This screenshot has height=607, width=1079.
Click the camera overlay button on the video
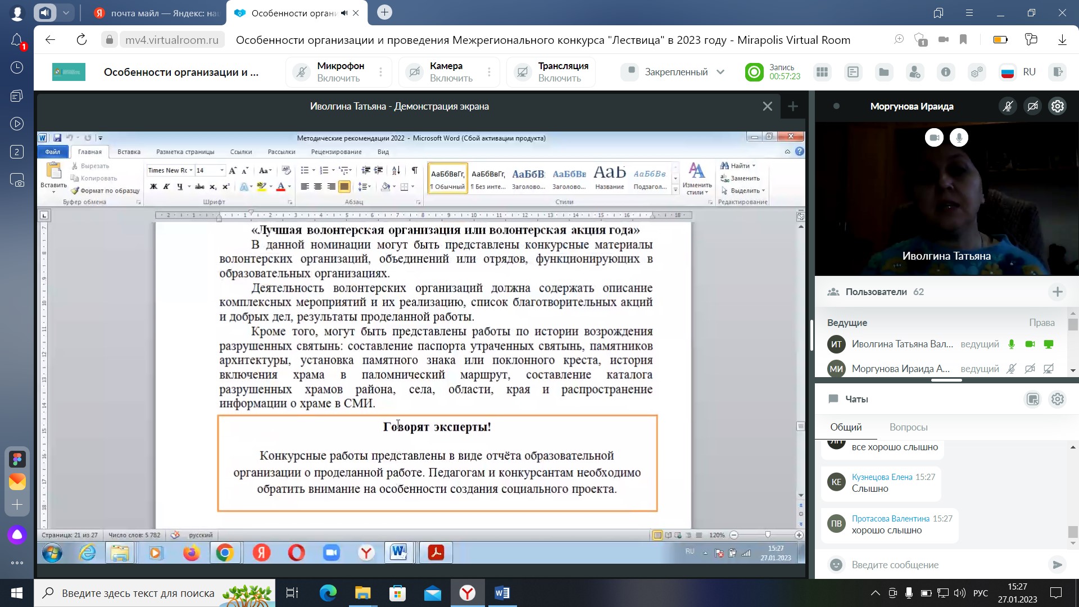(934, 138)
